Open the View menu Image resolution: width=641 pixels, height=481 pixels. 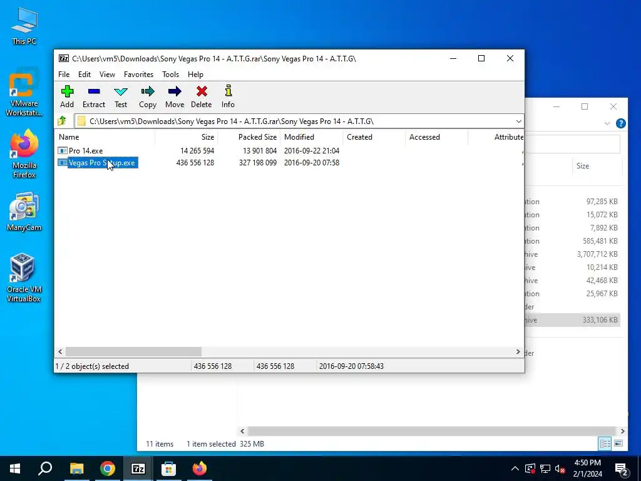click(107, 75)
